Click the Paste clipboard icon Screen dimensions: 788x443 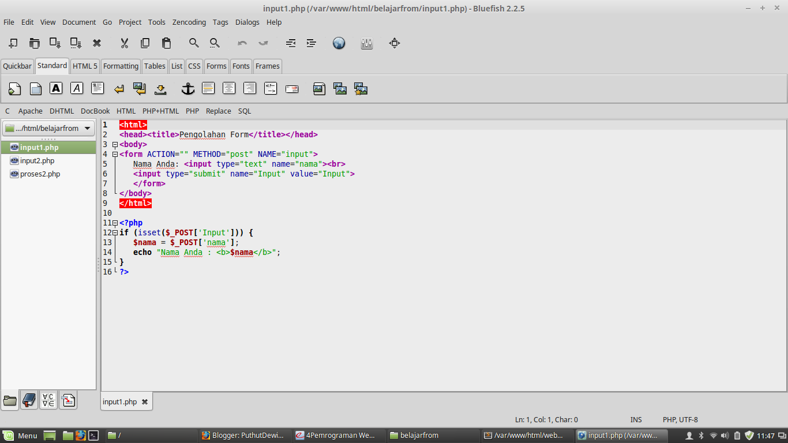[x=166, y=43]
